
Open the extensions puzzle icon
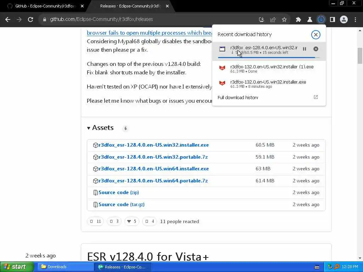298,20
